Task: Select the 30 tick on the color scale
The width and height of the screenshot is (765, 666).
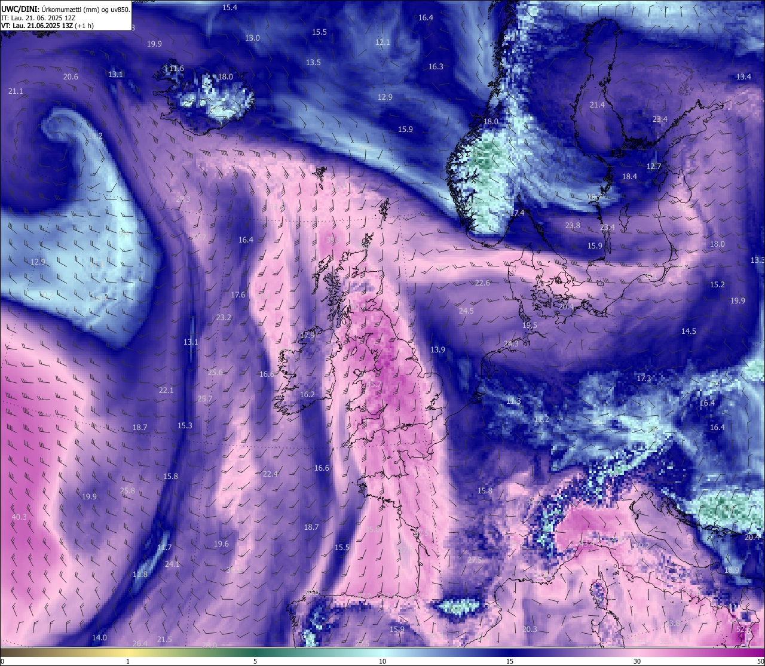Action: pos(637,661)
